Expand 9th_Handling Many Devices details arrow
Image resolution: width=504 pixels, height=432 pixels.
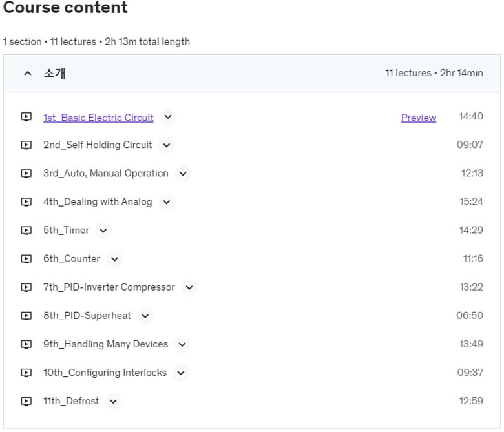click(x=182, y=344)
